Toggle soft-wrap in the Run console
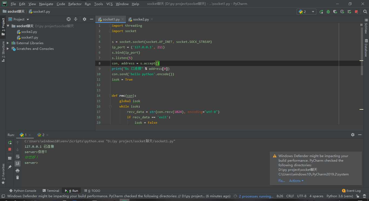 18,157
